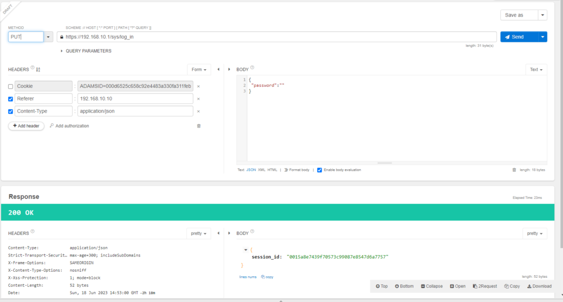Jump to Bottom of the response
Image resolution: width=563 pixels, height=302 pixels.
tap(404, 286)
